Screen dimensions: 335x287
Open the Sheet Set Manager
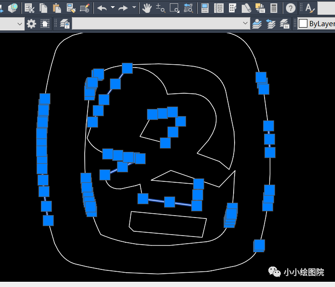[246, 8]
